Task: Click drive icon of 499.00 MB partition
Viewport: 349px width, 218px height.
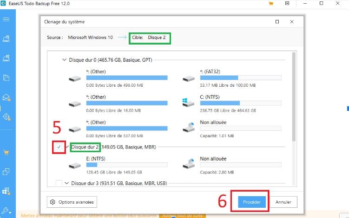Action: (x=75, y=78)
